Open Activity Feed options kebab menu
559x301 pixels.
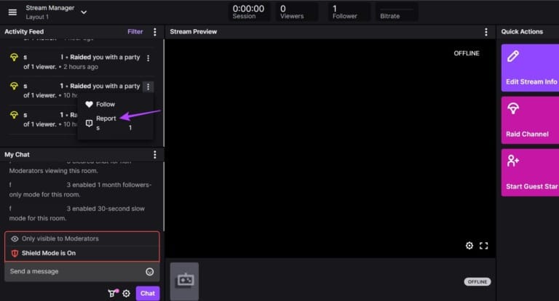click(x=155, y=32)
